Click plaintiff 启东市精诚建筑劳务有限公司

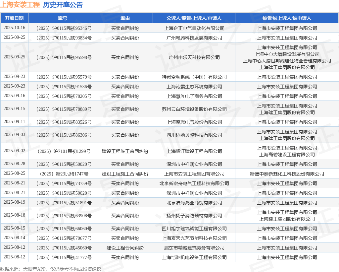pos(194,248)
